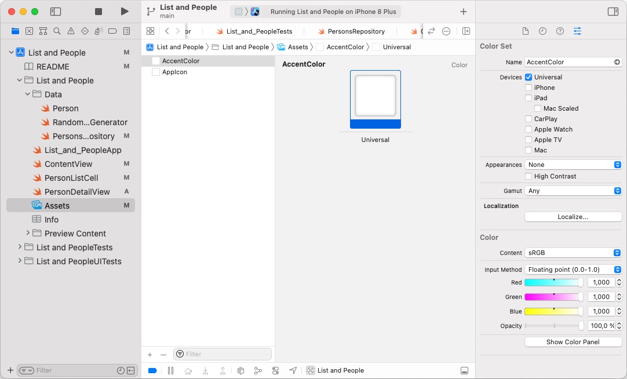Image resolution: width=627 pixels, height=379 pixels.
Task: Open the Test navigator diamond icon
Action: (85, 31)
